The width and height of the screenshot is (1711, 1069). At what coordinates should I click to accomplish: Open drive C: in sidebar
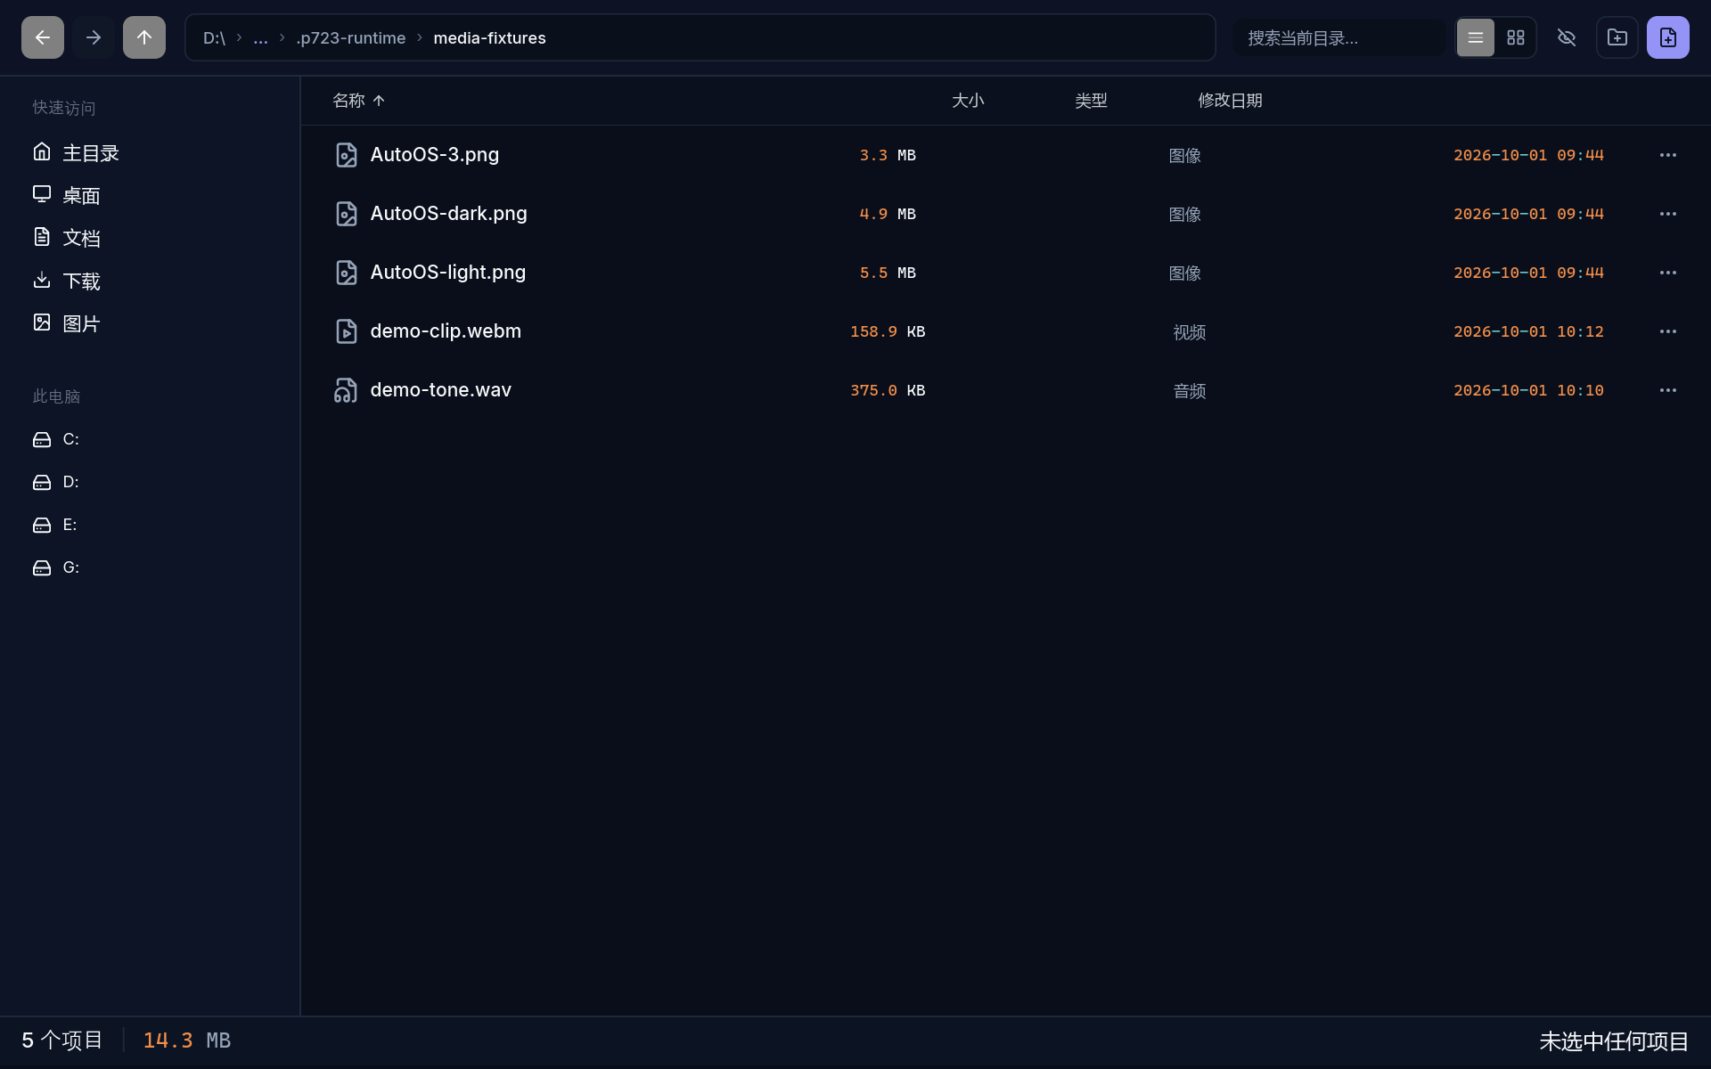[150, 439]
